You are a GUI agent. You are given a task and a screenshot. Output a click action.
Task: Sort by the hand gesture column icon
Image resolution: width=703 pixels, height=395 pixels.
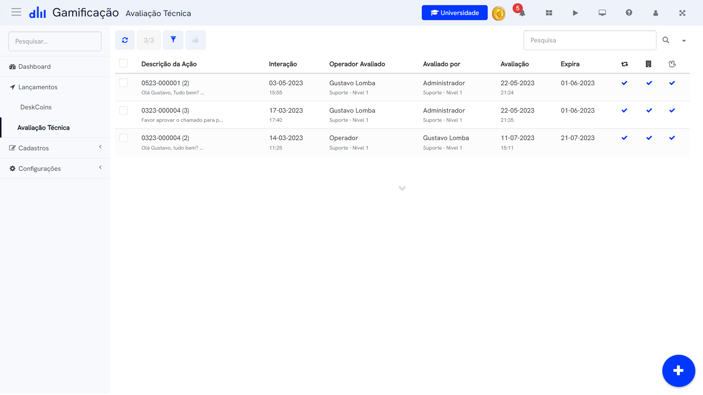[672, 64]
